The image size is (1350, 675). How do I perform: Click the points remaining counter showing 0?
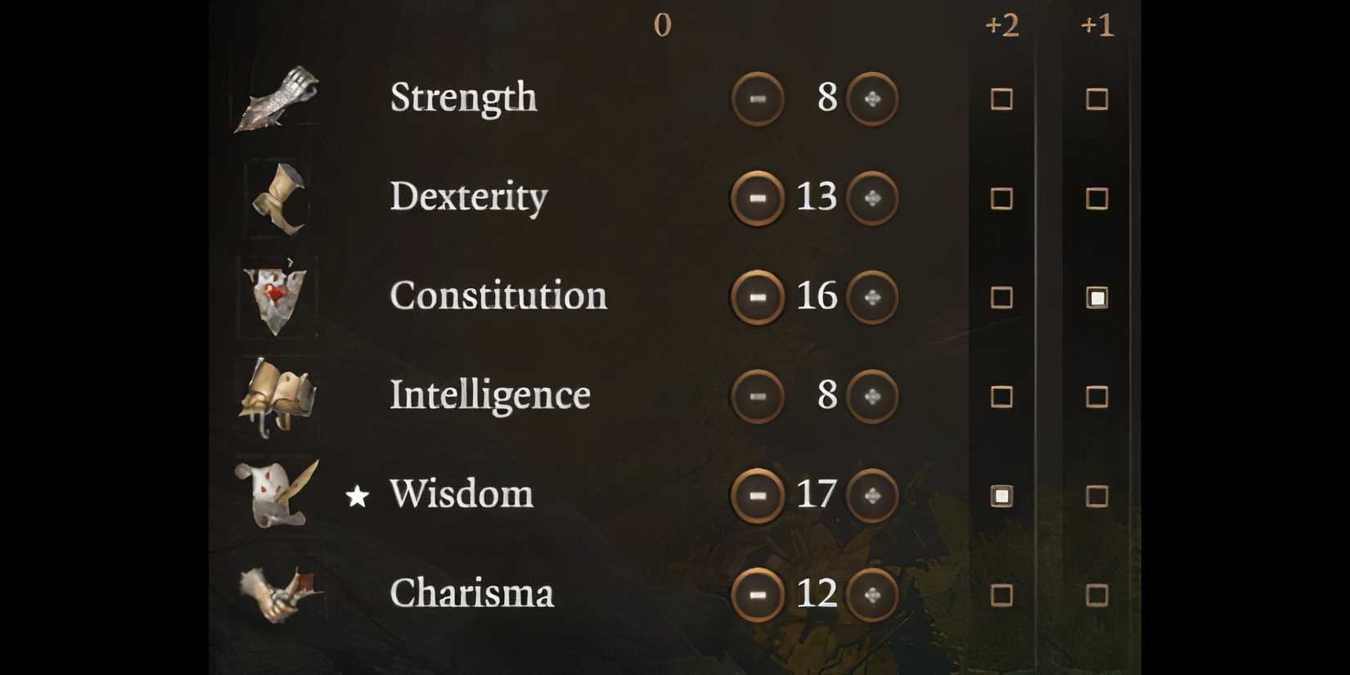click(x=663, y=25)
